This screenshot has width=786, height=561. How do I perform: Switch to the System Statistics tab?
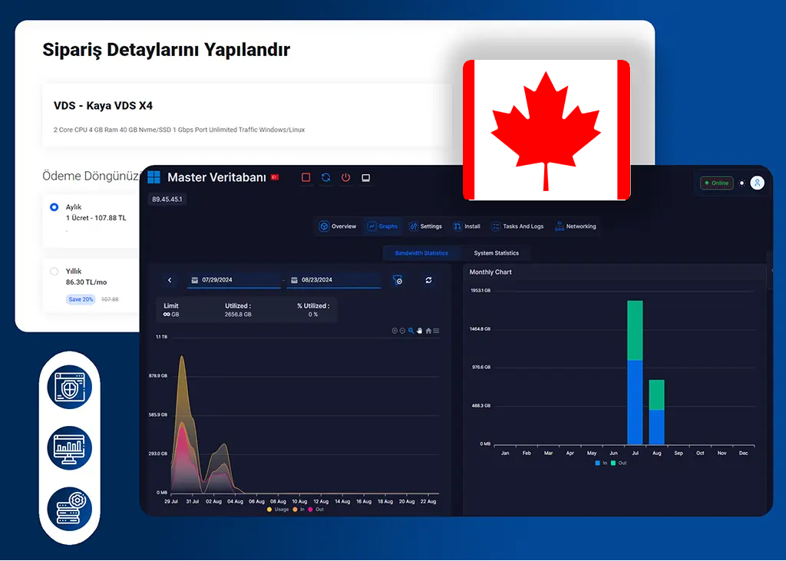tap(495, 252)
